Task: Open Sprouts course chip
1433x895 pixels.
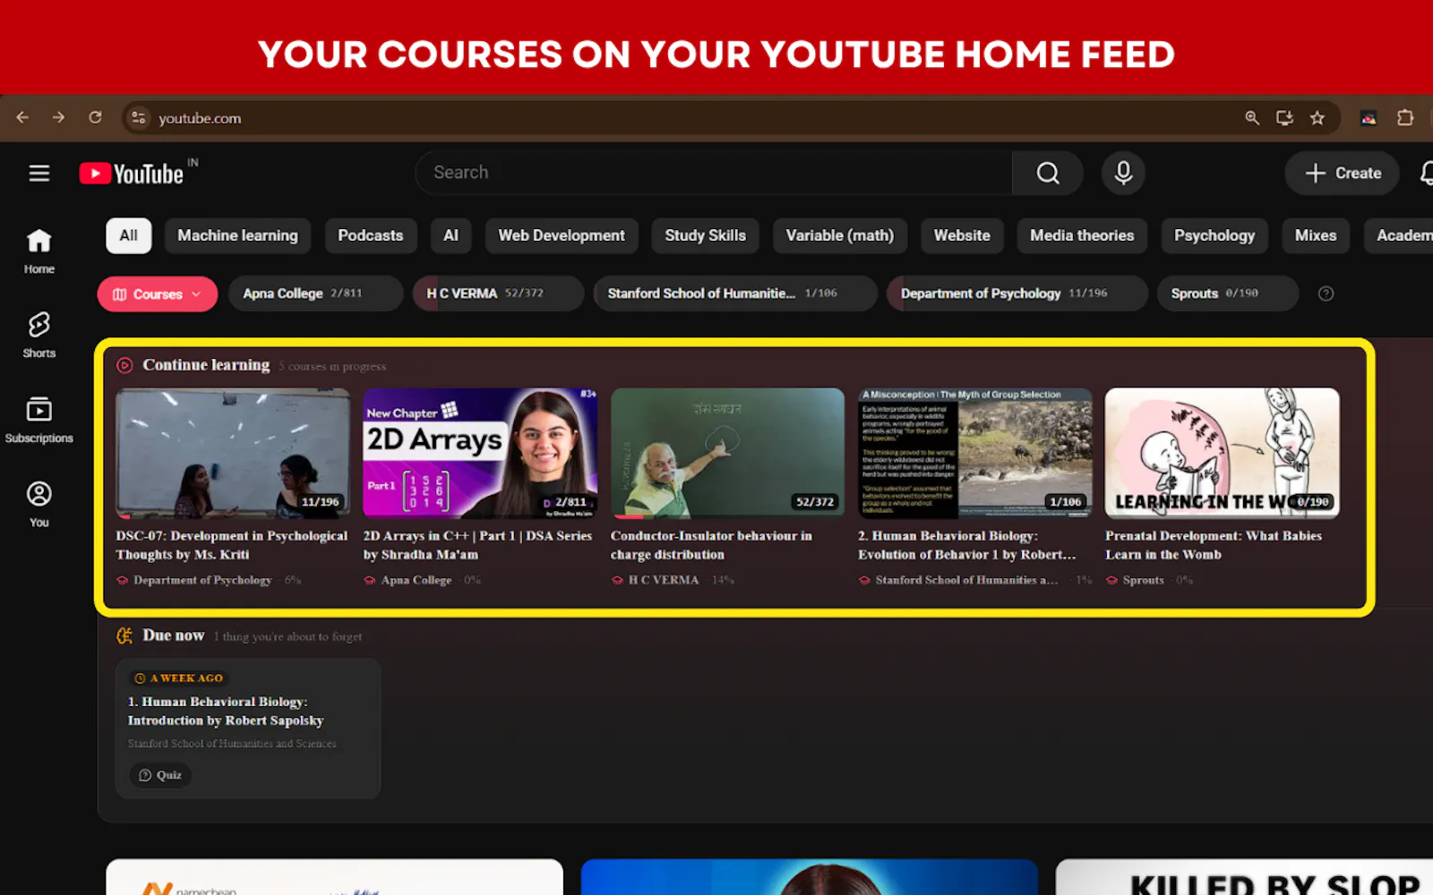Action: pyautogui.click(x=1228, y=294)
